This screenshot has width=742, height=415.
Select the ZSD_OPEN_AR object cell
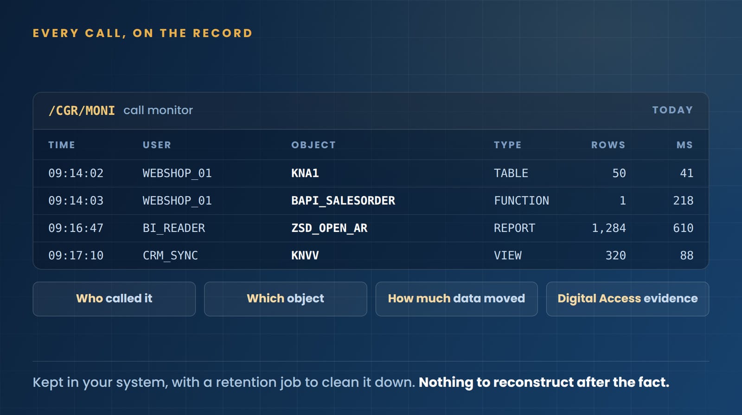(x=329, y=228)
